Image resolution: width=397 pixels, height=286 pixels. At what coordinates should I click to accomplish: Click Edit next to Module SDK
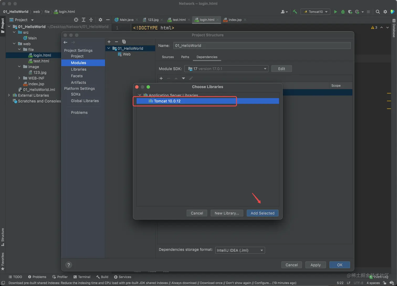coord(281,69)
